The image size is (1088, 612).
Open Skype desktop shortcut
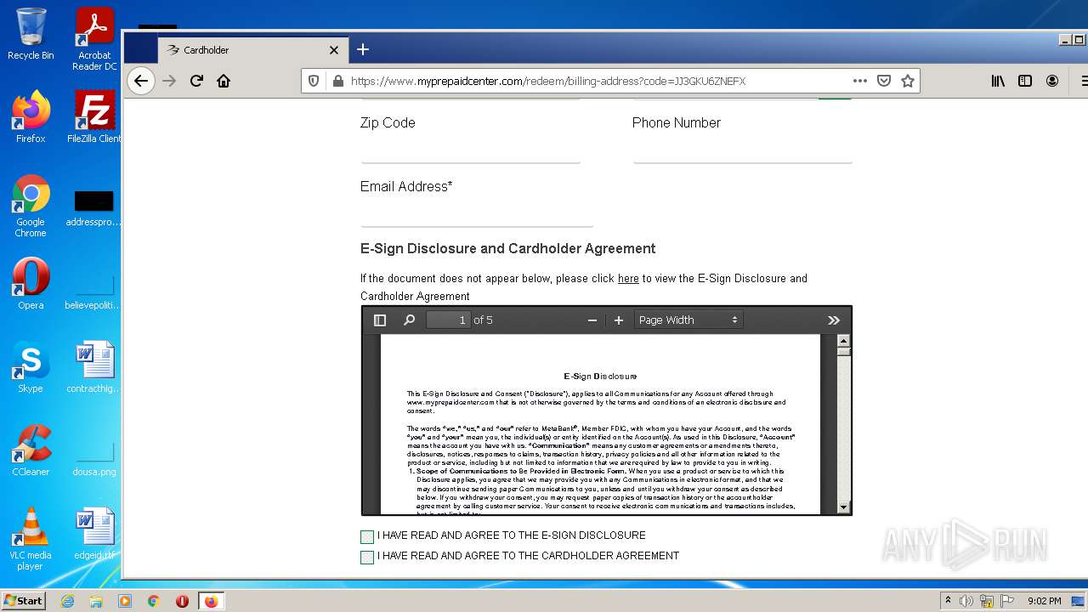pos(31,366)
